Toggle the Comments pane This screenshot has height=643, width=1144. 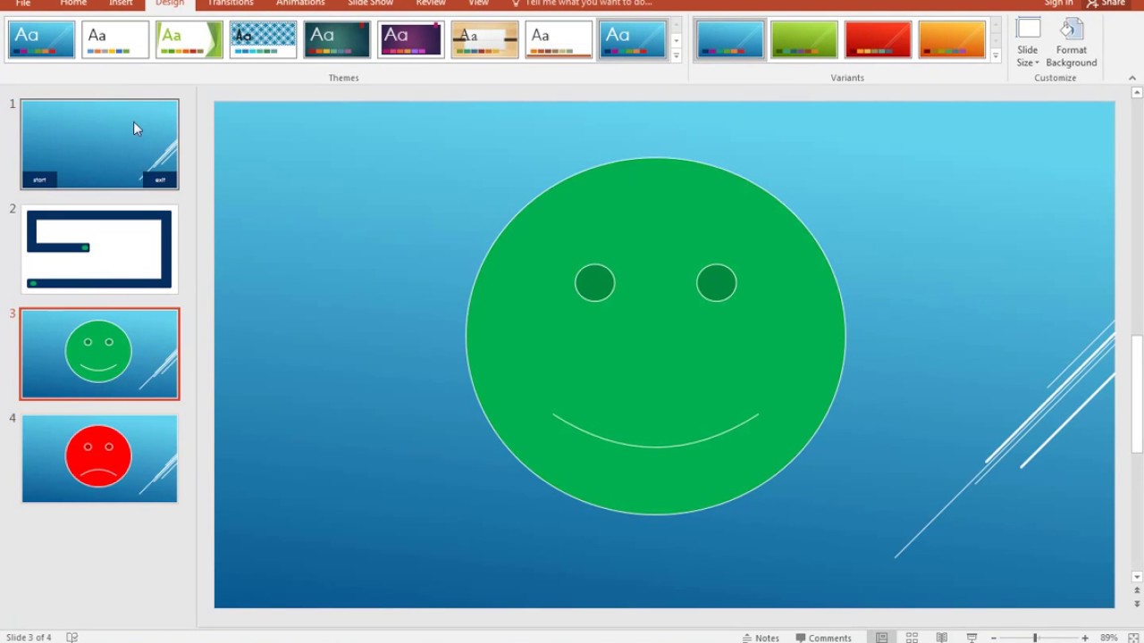point(823,638)
